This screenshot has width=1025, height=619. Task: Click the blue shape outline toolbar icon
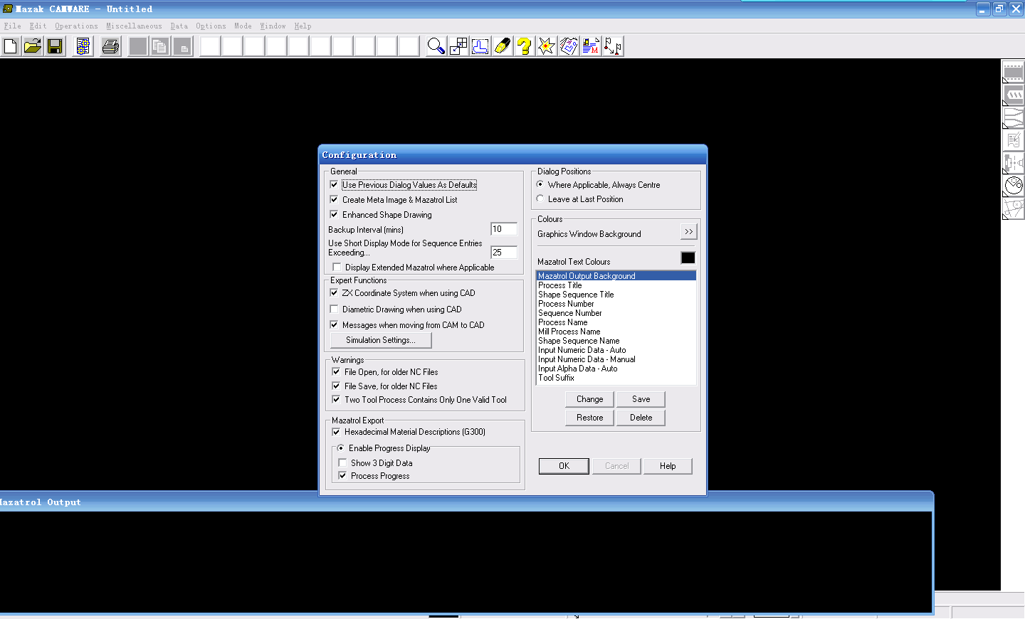(x=480, y=47)
